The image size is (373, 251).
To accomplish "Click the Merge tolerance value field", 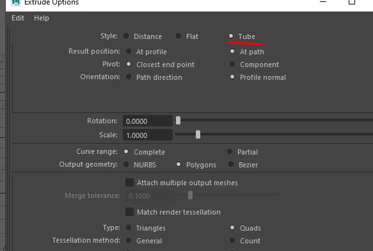I will [150, 196].
